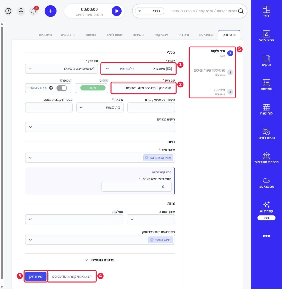
Task: Toggle the תיק פרטי private case switch
Action: pyautogui.click(x=62, y=88)
